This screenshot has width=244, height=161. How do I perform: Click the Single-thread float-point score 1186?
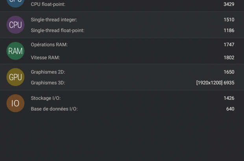229,30
